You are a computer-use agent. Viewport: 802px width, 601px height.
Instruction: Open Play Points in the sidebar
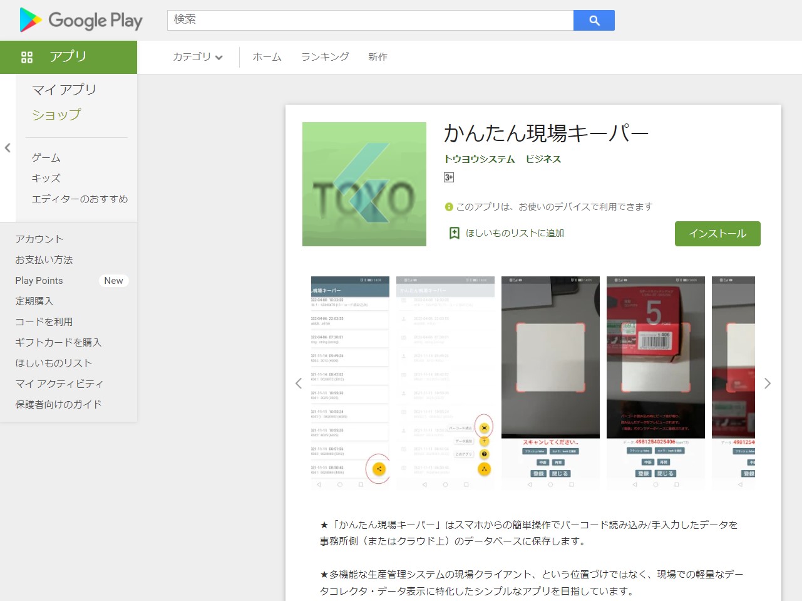[39, 281]
